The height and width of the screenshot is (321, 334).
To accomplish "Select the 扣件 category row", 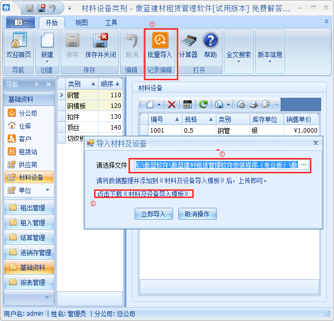I will (90, 117).
